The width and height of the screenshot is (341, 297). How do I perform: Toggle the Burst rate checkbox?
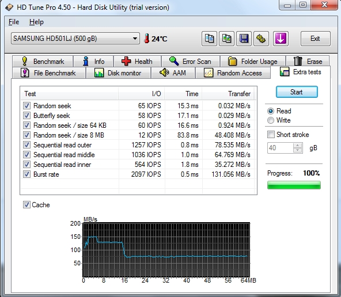[26, 174]
